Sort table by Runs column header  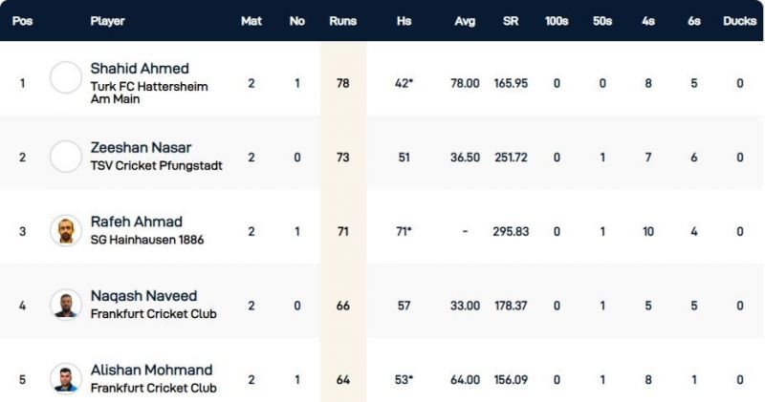coord(342,21)
